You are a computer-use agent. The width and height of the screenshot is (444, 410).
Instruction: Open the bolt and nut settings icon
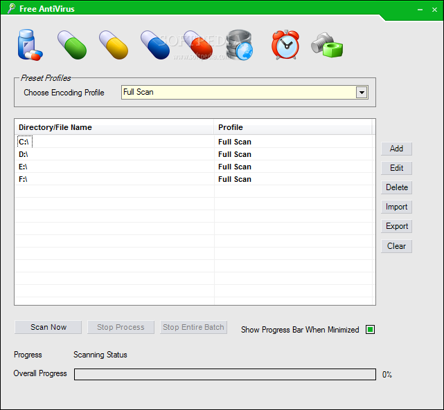pyautogui.click(x=327, y=45)
